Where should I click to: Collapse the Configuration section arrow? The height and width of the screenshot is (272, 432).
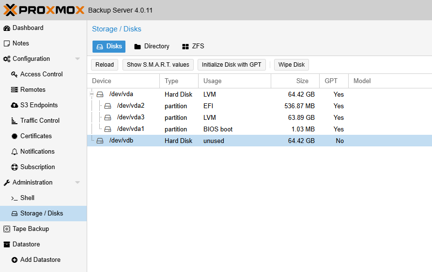[x=77, y=59]
